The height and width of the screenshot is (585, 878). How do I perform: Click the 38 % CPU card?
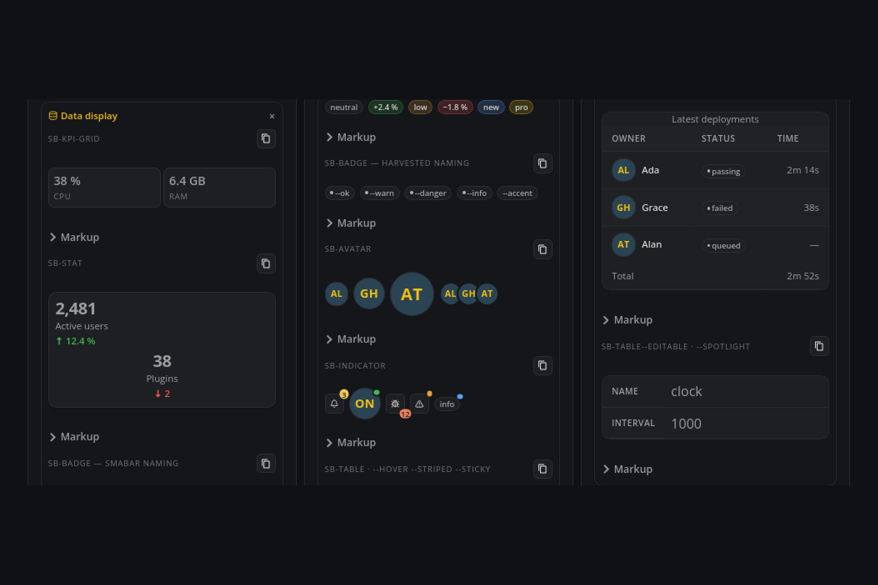click(x=104, y=188)
